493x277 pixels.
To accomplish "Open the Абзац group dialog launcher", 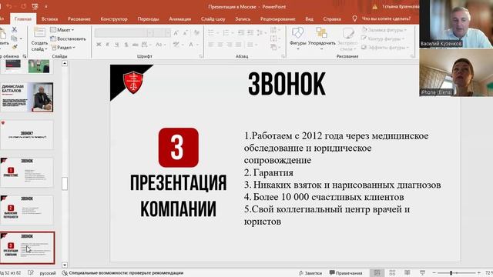I will click(x=283, y=56).
